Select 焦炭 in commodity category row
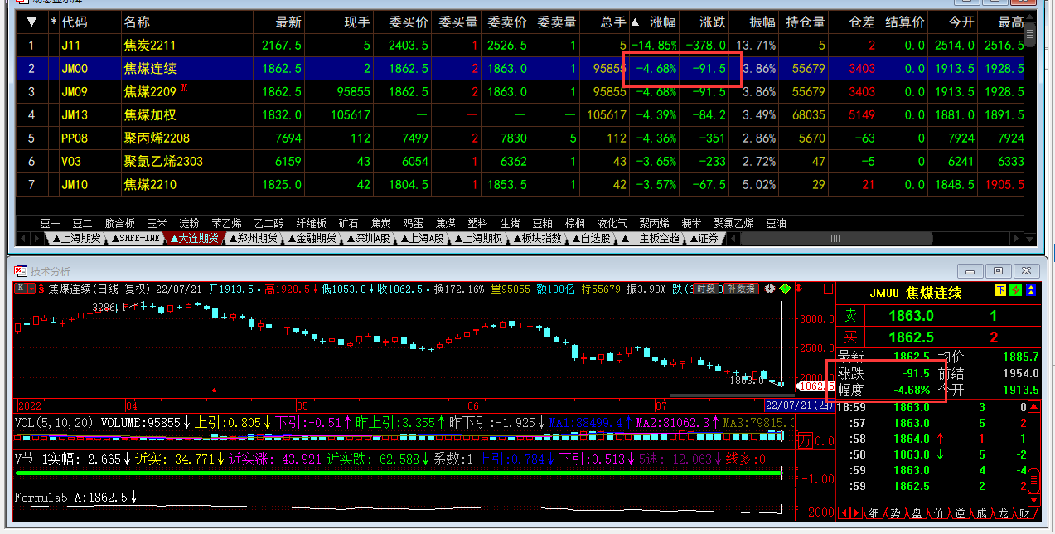Screen dimensions: 1055x534 [380, 223]
